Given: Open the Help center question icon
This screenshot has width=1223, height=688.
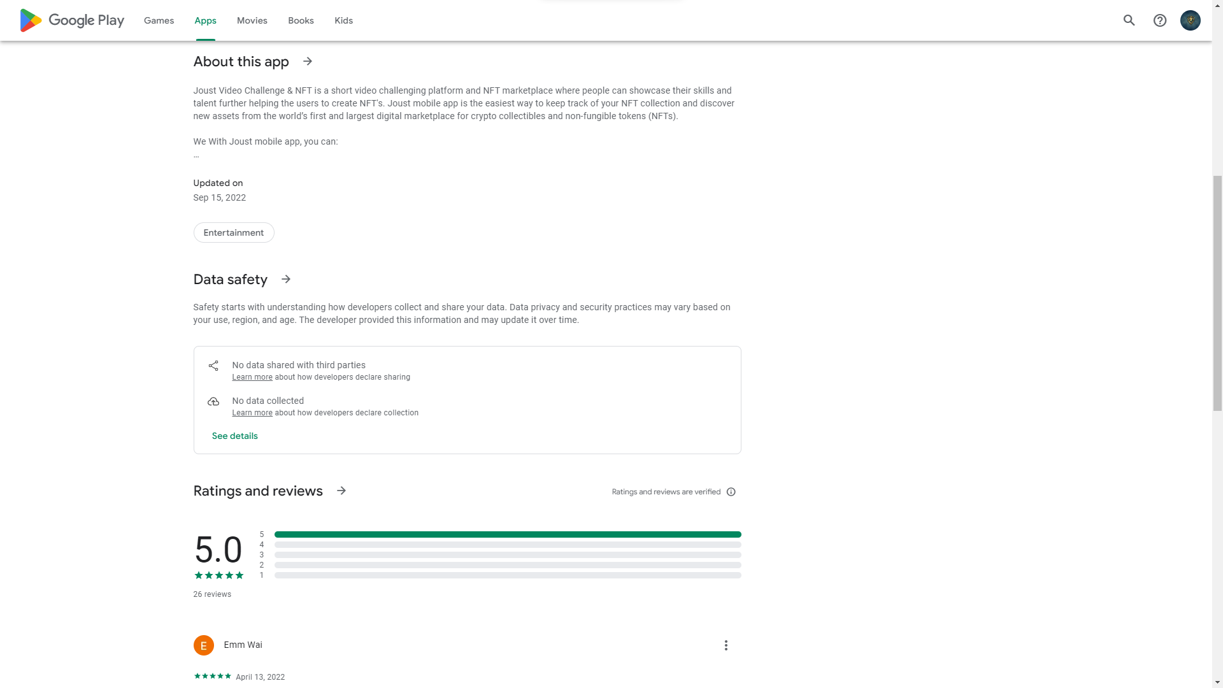Looking at the screenshot, I should coord(1160,20).
